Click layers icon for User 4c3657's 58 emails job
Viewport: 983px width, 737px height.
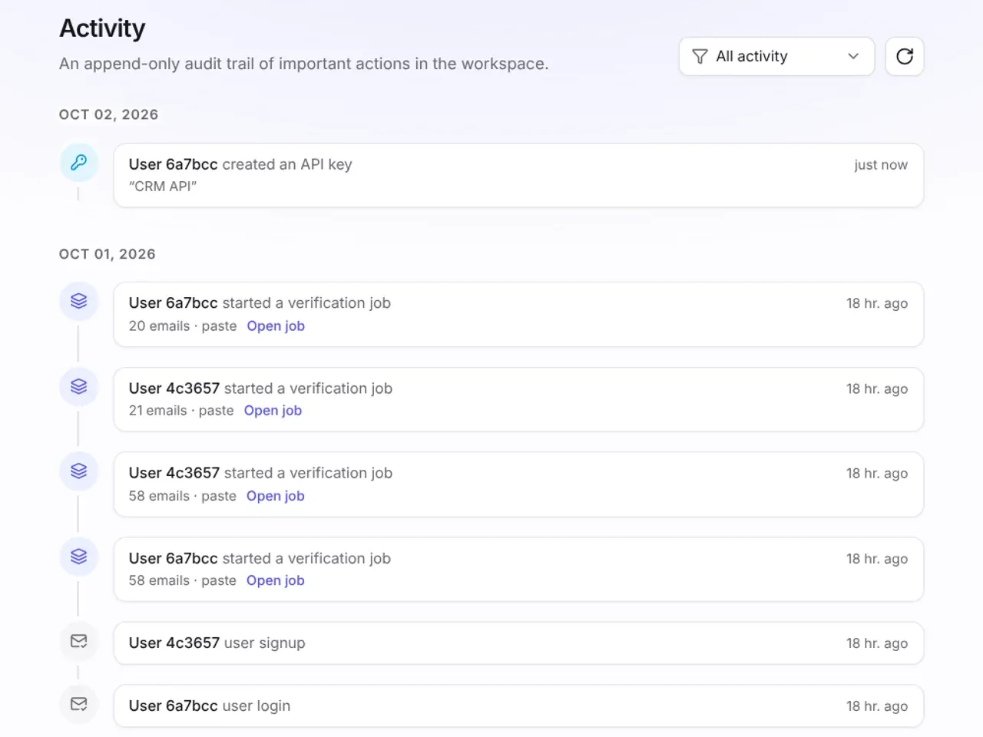(x=79, y=471)
